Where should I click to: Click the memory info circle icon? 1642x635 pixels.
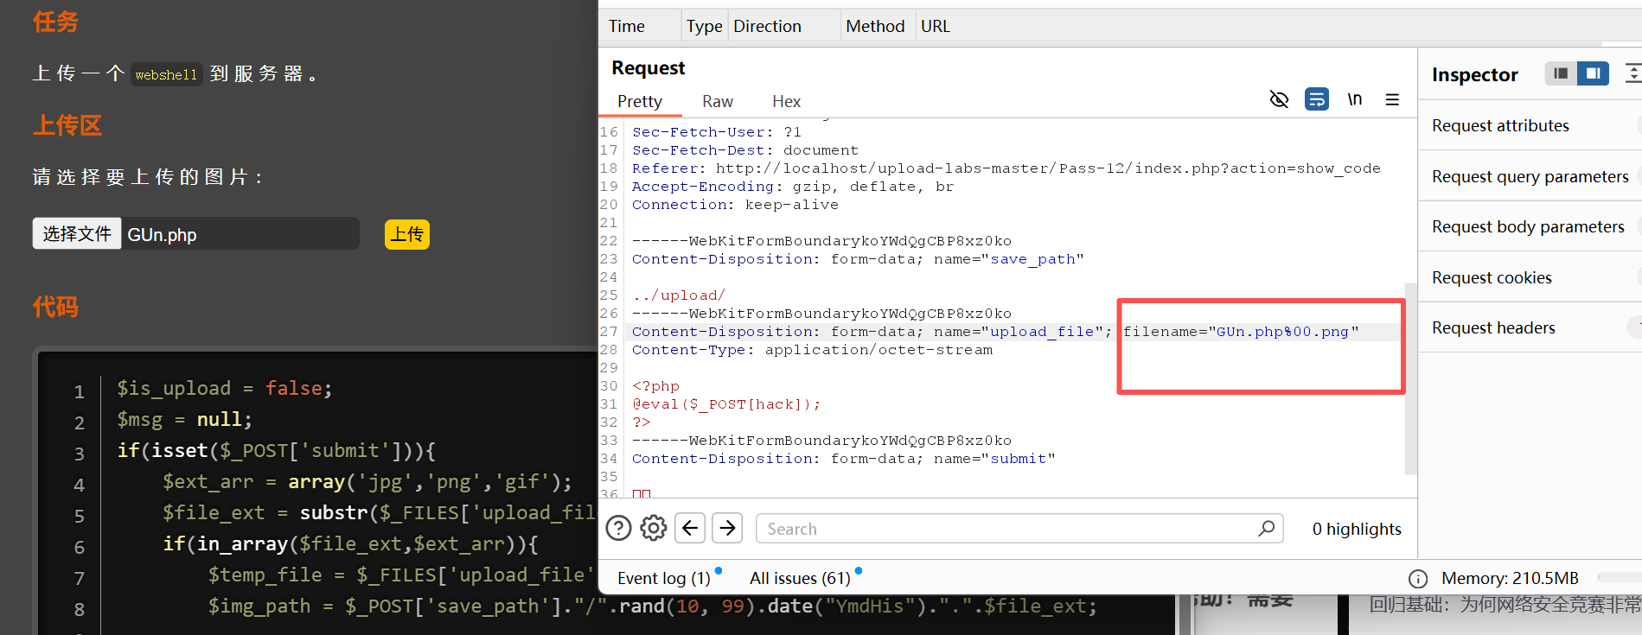pos(1418,578)
